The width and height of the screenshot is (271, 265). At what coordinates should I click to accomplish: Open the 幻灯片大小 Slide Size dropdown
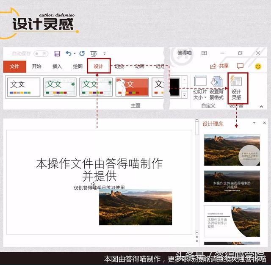coord(200,88)
